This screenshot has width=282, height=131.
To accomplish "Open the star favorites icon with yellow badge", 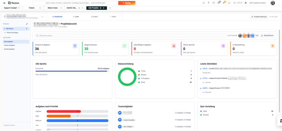I will coord(224,3).
